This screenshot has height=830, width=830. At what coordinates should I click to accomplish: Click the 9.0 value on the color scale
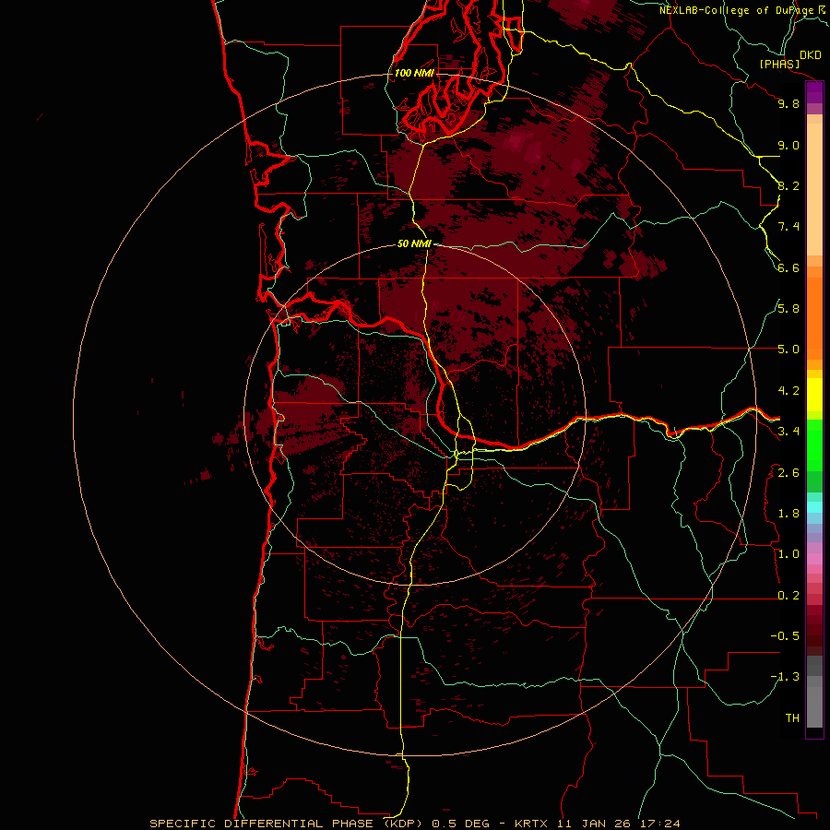[x=788, y=145]
